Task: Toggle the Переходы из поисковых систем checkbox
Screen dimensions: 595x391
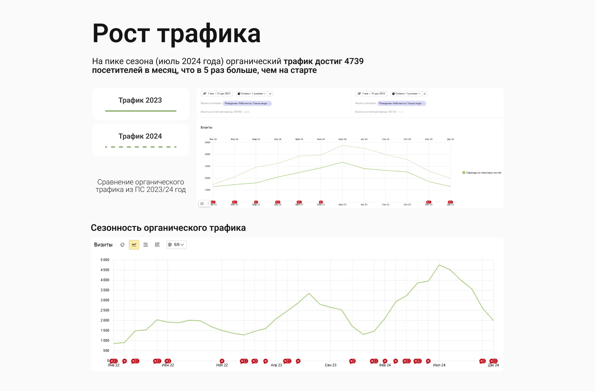Action: point(464,173)
